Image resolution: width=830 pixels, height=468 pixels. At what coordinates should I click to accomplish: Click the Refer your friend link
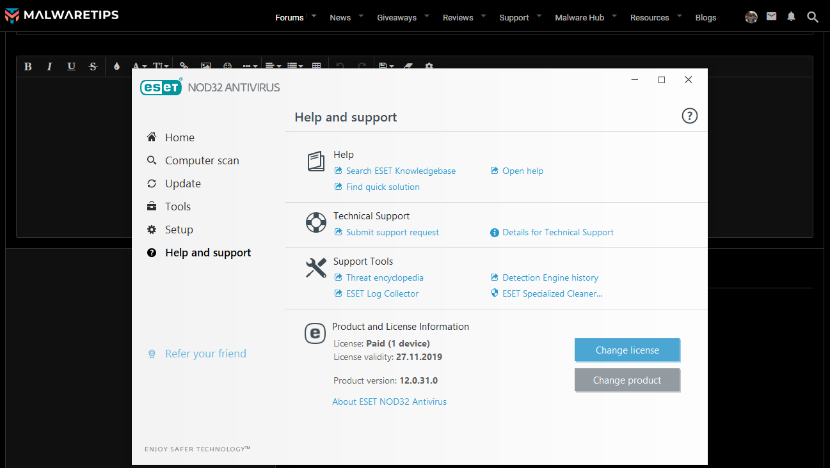(x=205, y=354)
